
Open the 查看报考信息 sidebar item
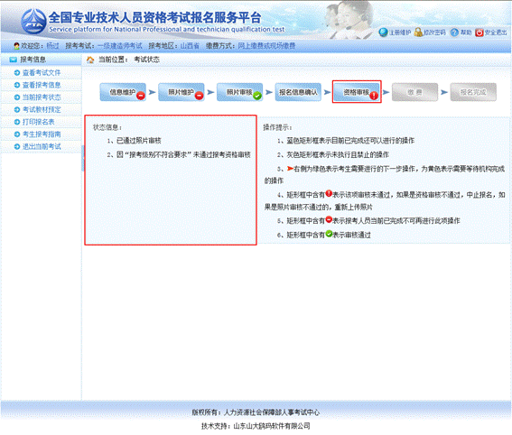(42, 85)
